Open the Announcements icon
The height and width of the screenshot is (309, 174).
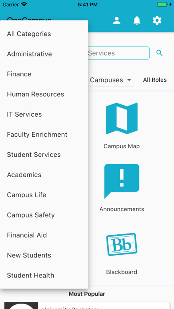(x=122, y=181)
